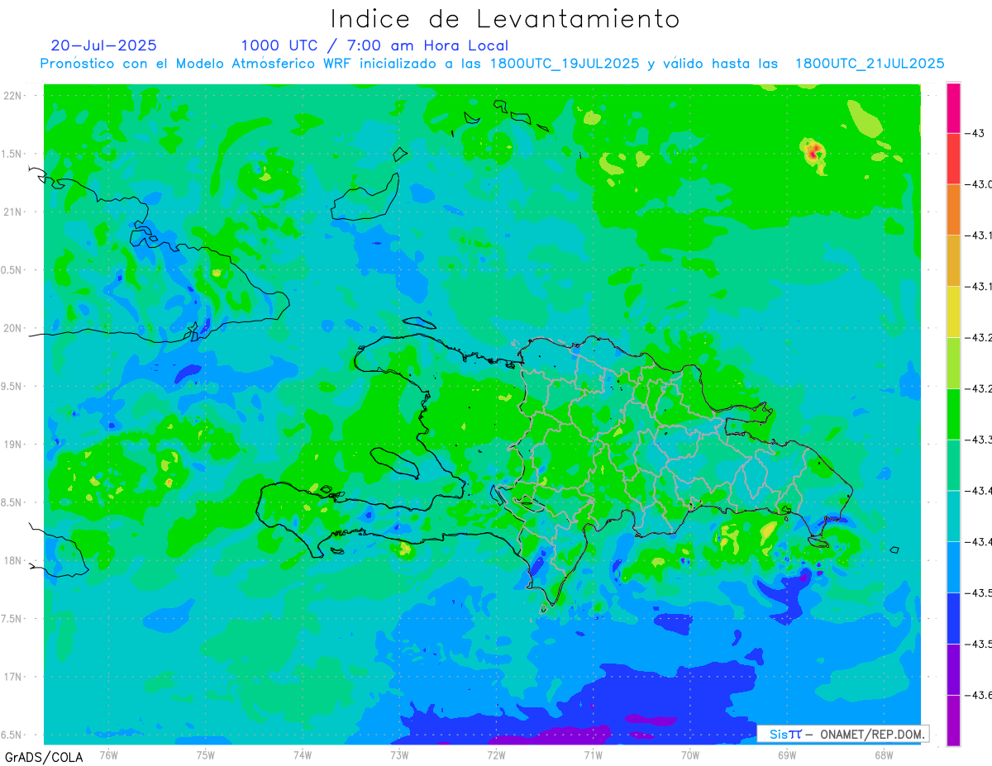Click the '72W' longitude label
The width and height of the screenshot is (992, 766).
496,754
